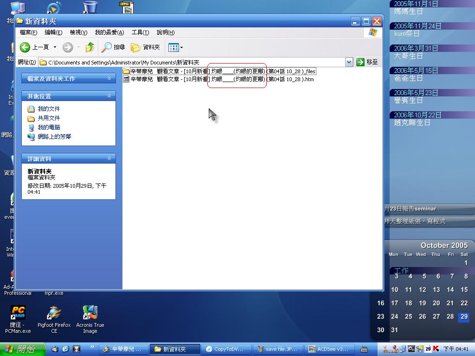Collapse the 其他位置 panel

109,96
